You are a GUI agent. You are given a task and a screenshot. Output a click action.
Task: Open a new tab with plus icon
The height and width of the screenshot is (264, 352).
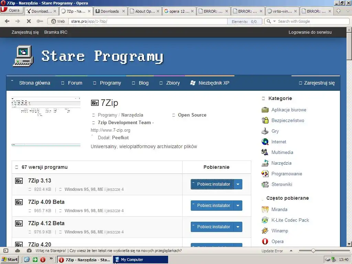[339, 11]
